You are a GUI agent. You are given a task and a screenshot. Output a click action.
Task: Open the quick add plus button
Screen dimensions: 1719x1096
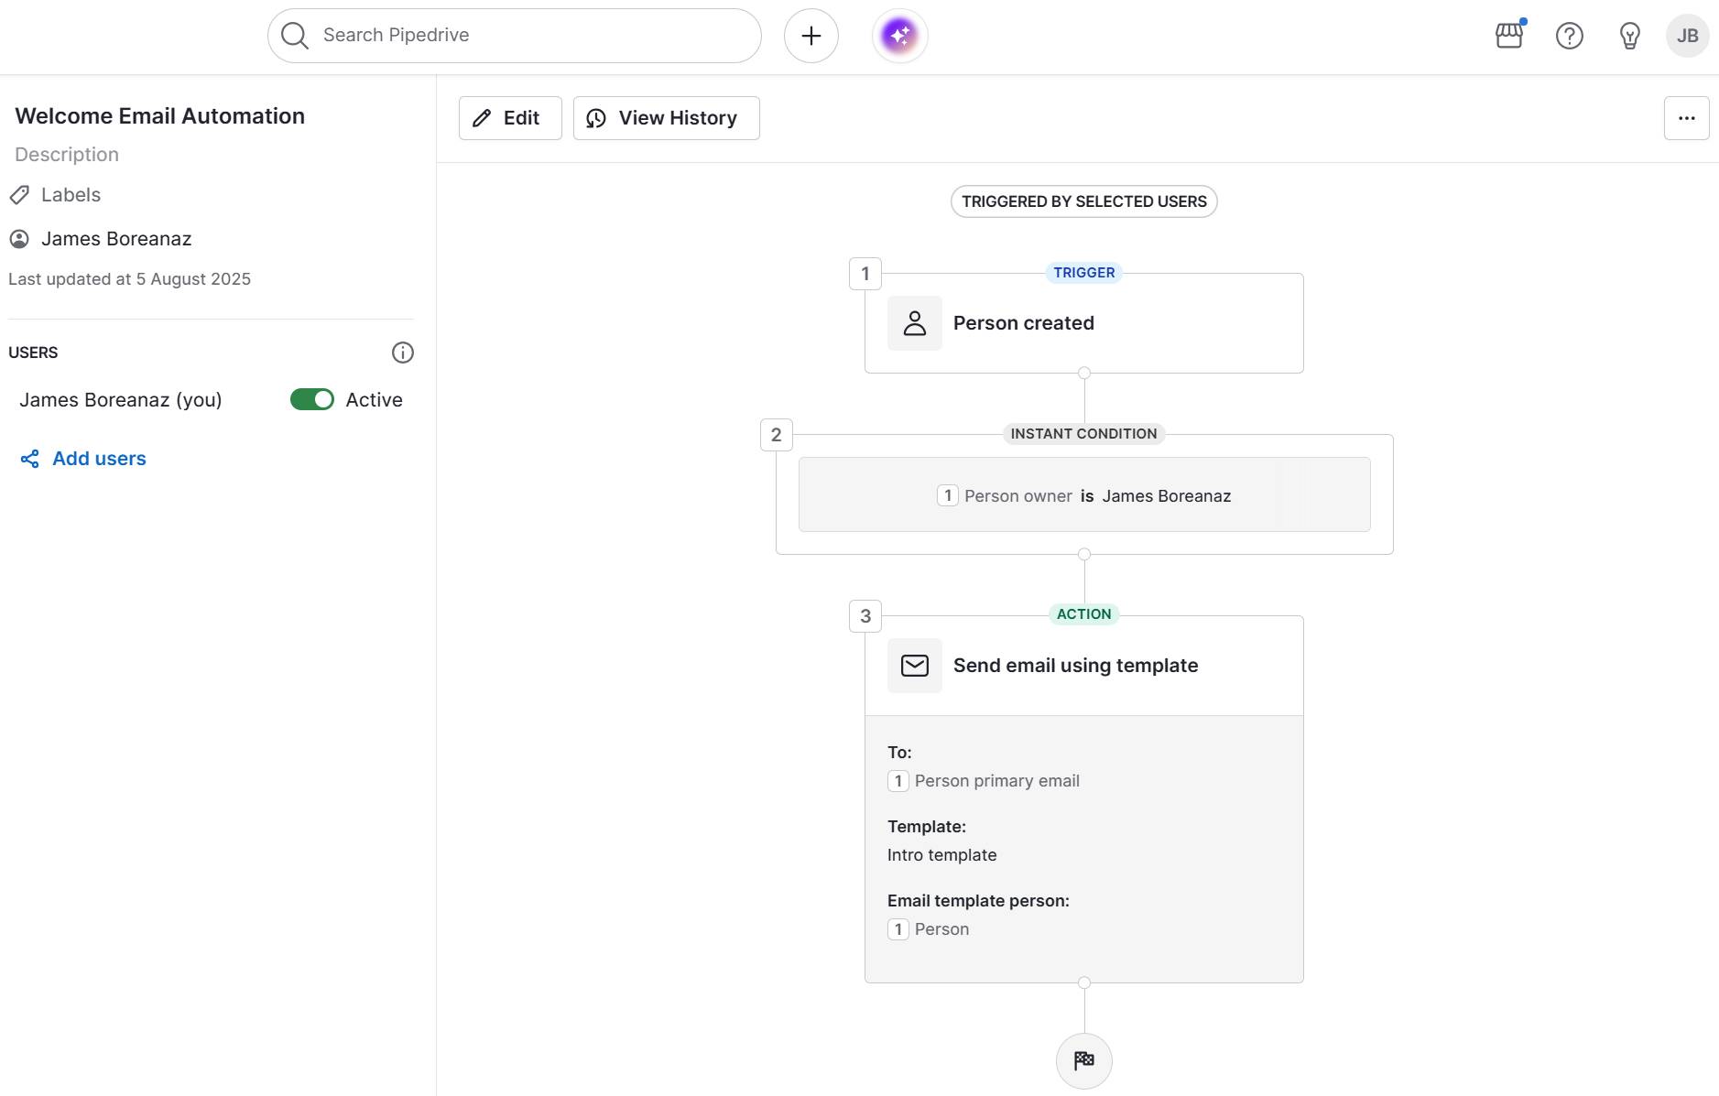coord(811,36)
